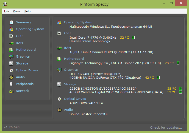Click the NVIDIA GeForce GTX 770 text
189x133 pixels.
(105, 78)
